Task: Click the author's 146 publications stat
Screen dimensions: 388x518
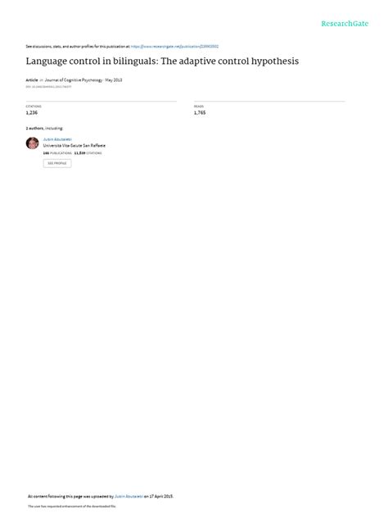Action: [57, 153]
